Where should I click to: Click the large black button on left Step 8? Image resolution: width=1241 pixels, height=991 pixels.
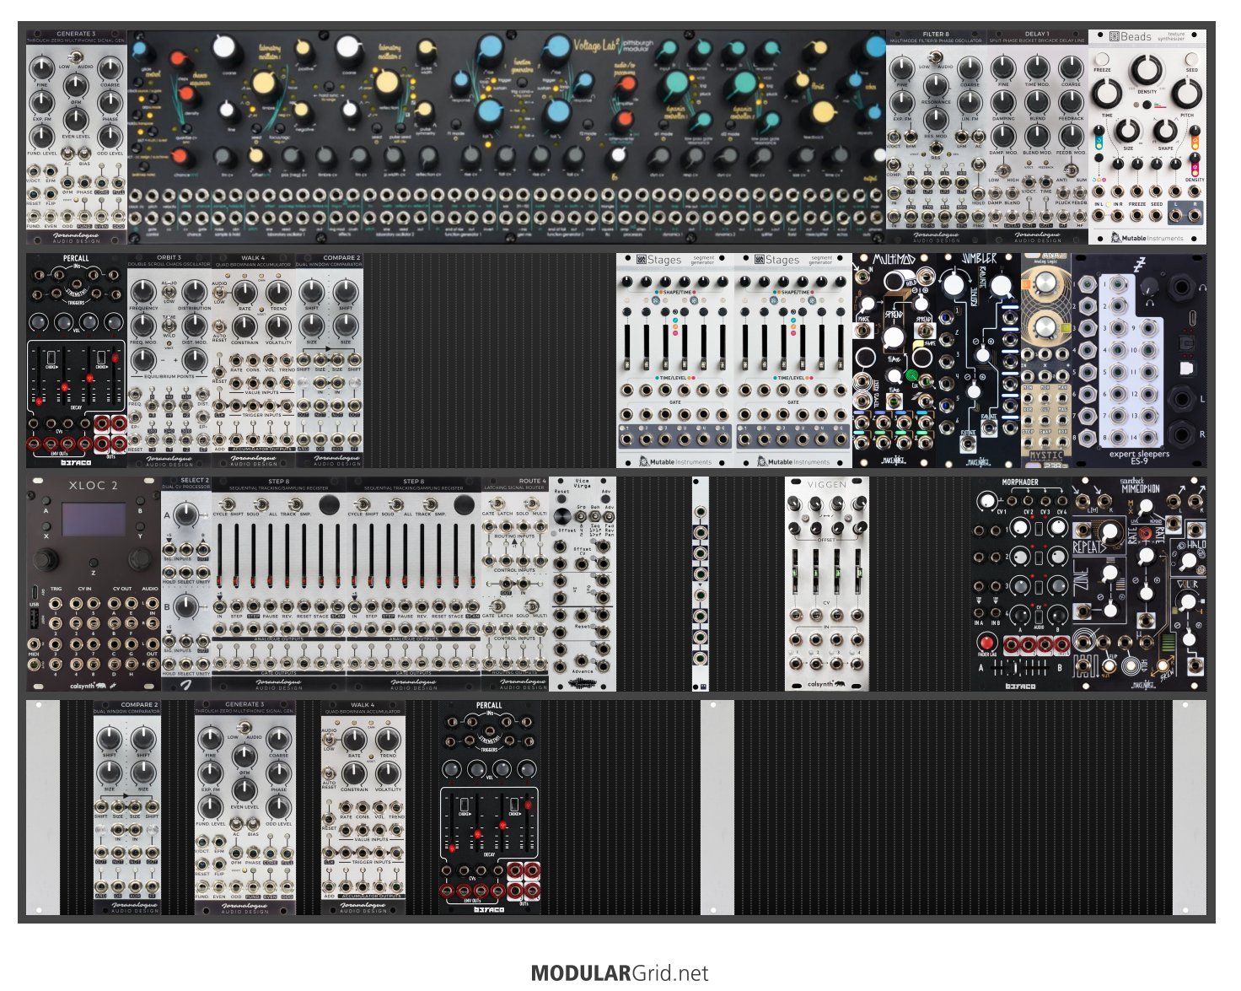(330, 504)
